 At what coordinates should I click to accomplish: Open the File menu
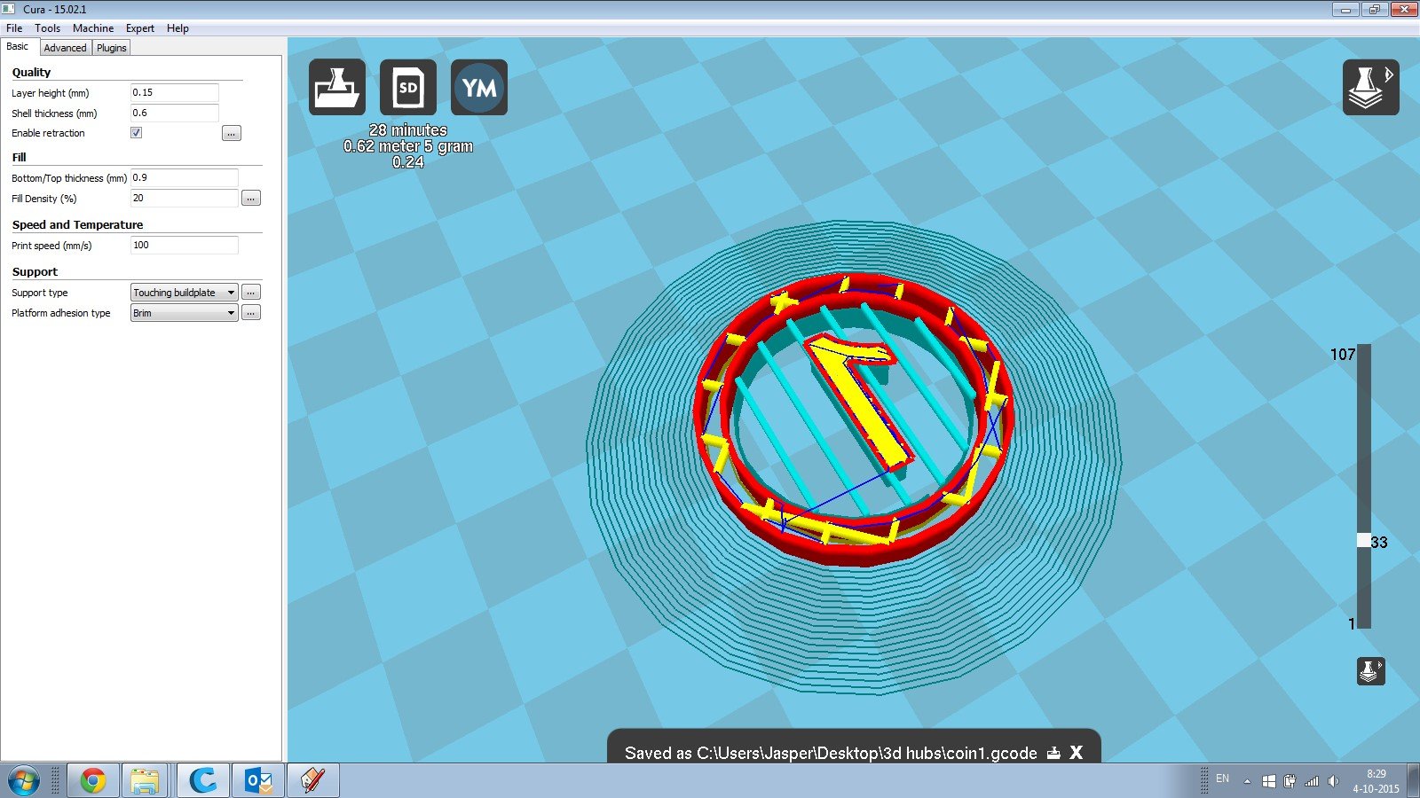[14, 28]
